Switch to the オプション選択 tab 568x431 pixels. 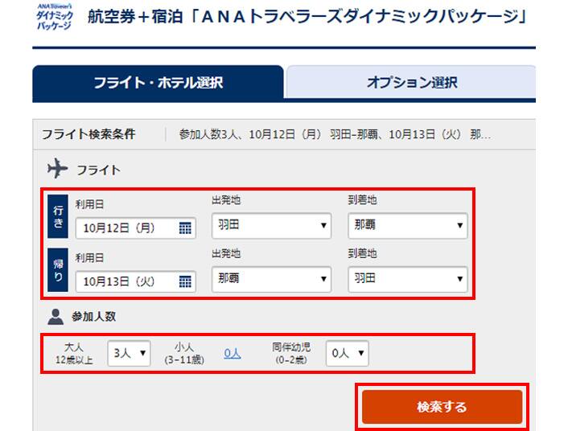[x=411, y=83]
